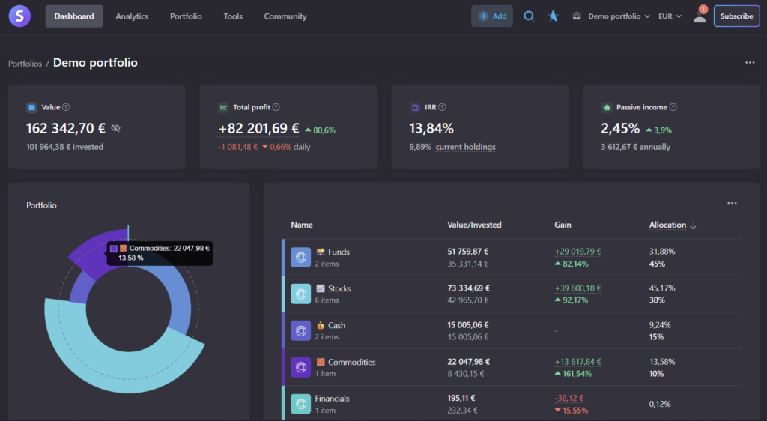Screen dimensions: 767x421
Task: Sort by Allocation column arrow
Action: coord(693,225)
